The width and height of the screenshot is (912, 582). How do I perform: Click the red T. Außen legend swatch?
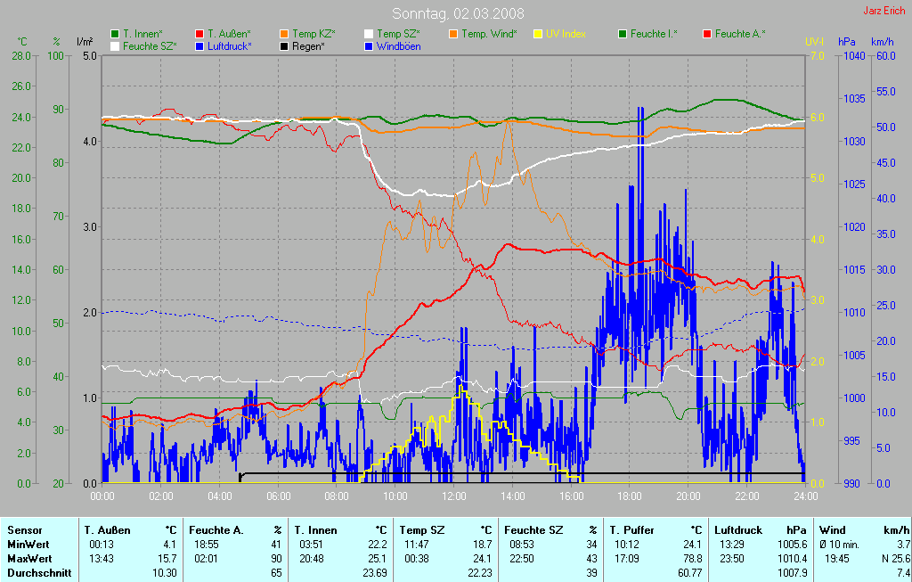pyautogui.click(x=199, y=34)
